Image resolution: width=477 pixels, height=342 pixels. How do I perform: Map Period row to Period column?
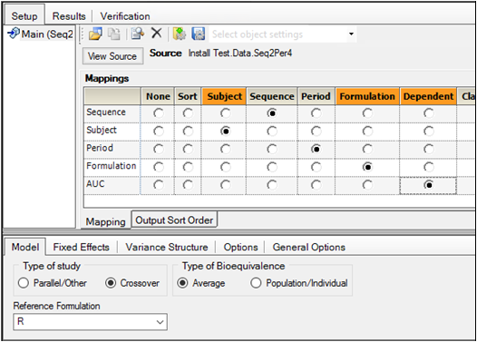(316, 149)
